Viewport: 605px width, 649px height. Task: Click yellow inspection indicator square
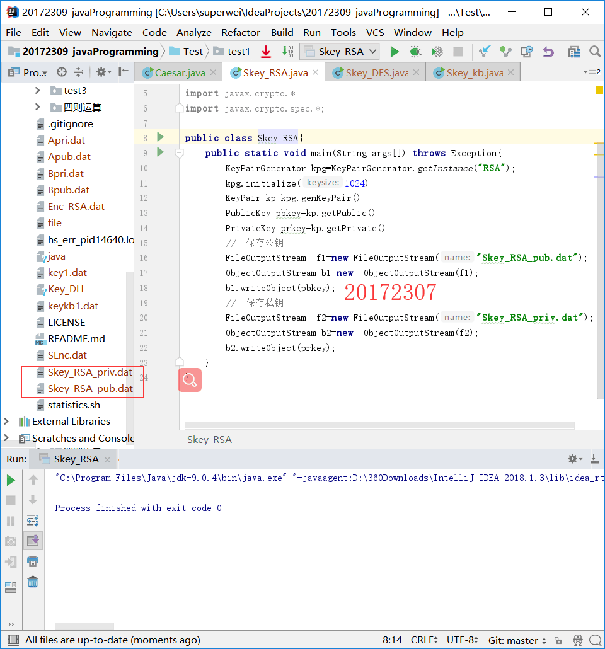(599, 90)
